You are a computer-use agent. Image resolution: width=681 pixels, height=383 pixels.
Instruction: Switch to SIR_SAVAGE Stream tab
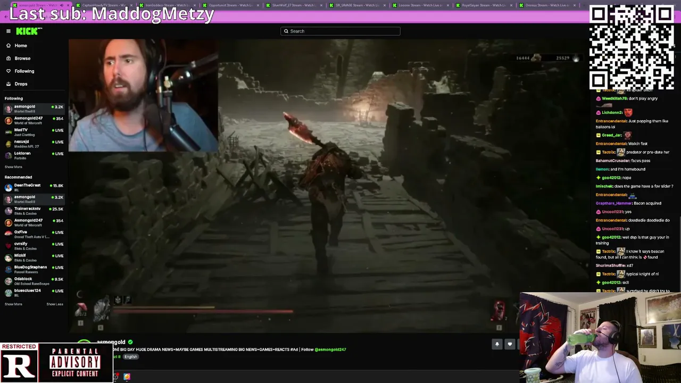(x=356, y=5)
